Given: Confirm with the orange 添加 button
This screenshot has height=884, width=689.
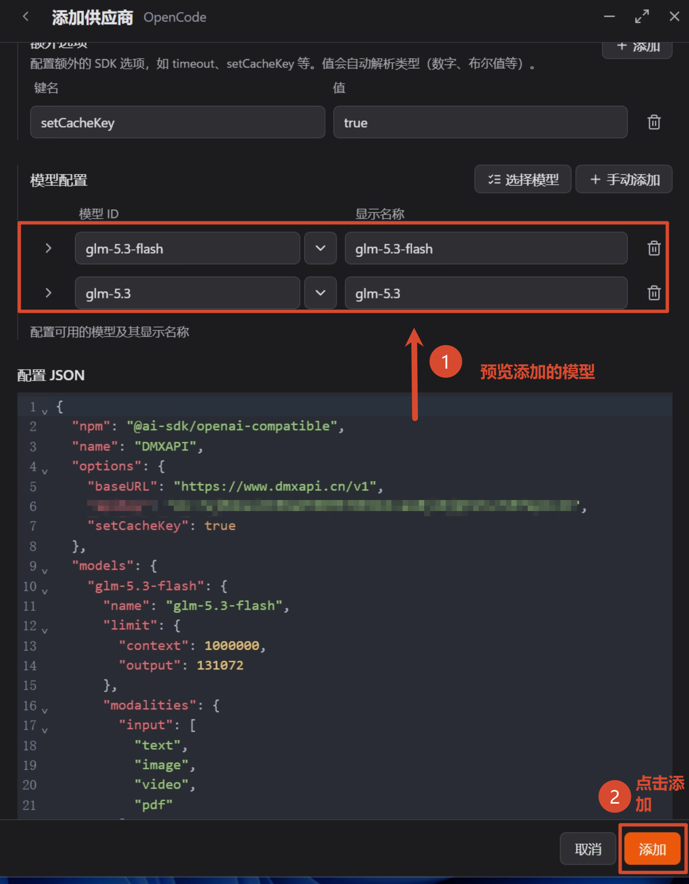Looking at the screenshot, I should [x=652, y=849].
